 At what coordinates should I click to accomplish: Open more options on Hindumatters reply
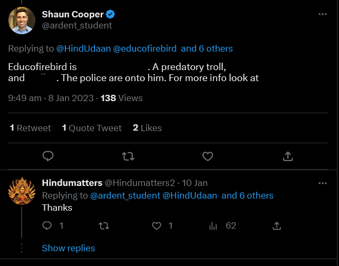point(323,183)
